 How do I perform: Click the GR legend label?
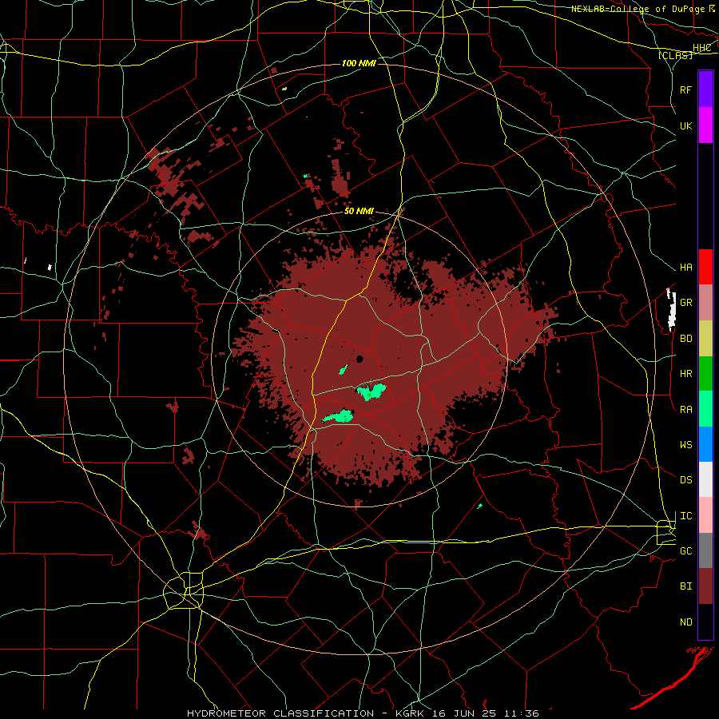click(685, 303)
